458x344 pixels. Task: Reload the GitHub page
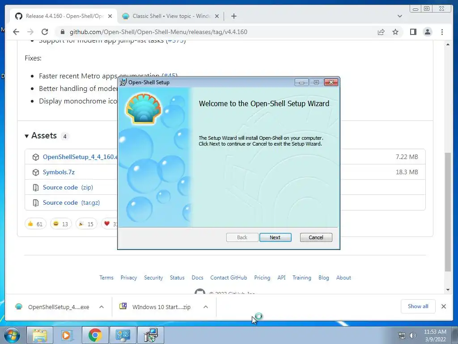[45, 32]
